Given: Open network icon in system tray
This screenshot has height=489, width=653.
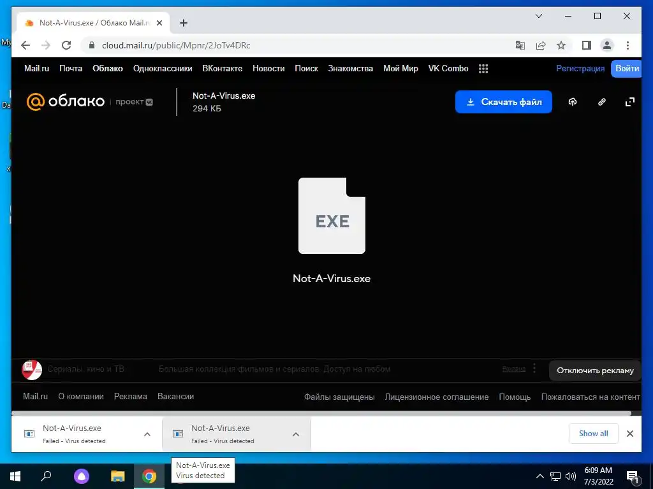Looking at the screenshot, I should click(x=555, y=476).
